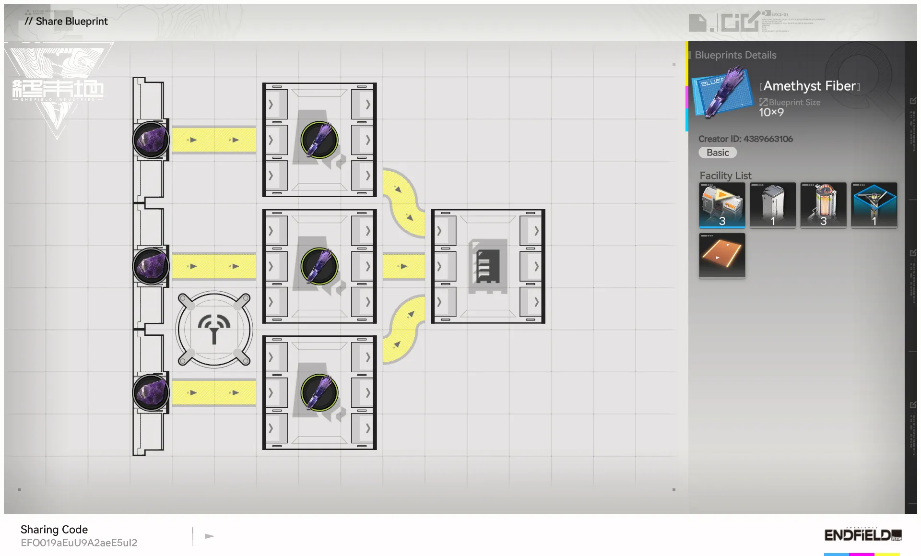Click the top amethyst ore input icon
Image resolution: width=921 pixels, height=556 pixels.
[151, 140]
